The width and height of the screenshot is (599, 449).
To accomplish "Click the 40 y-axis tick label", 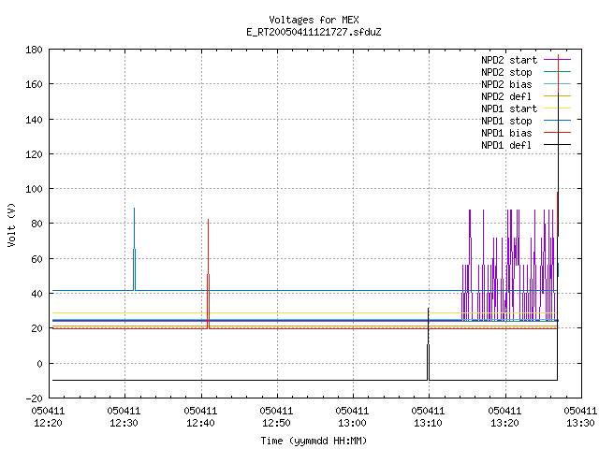I will click(37, 294).
